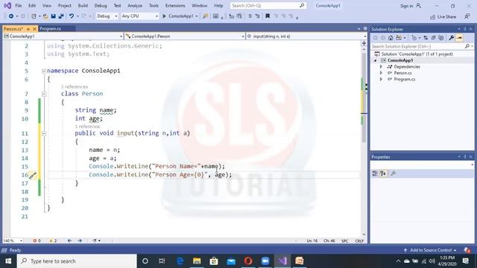
Task: Click the Undo arrow icon
Action: [x=72, y=16]
